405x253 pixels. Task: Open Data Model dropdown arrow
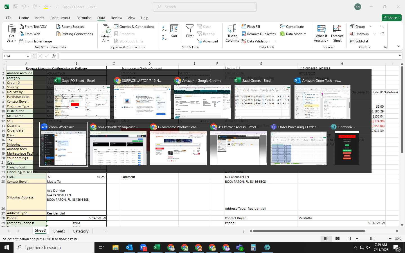305,34
